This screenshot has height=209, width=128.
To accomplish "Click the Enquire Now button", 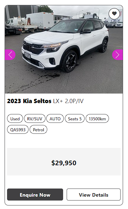I will click(x=35, y=195).
